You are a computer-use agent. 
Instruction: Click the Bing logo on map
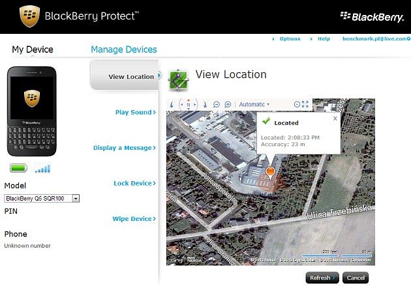[x=176, y=261]
